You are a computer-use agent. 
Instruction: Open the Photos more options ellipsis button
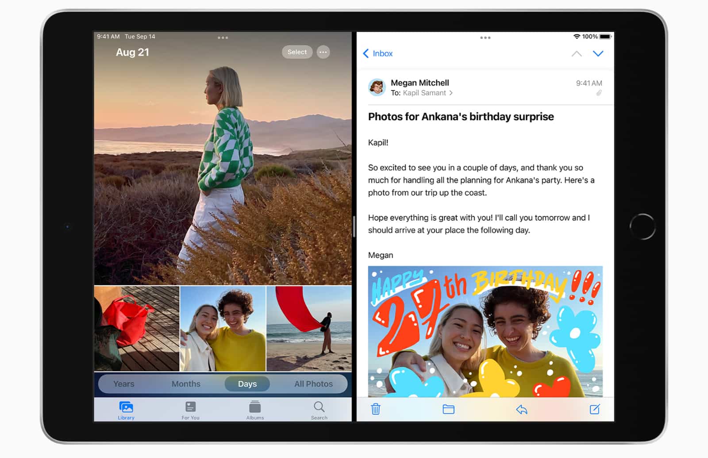[323, 52]
